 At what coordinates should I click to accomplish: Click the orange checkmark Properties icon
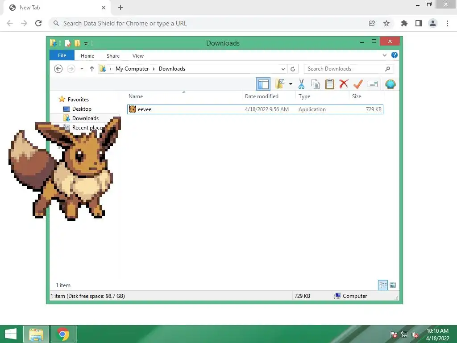pyautogui.click(x=358, y=84)
